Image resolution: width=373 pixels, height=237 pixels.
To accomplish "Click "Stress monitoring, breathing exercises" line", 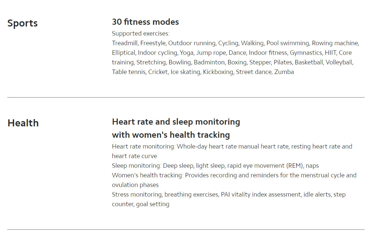I will [x=229, y=194].
